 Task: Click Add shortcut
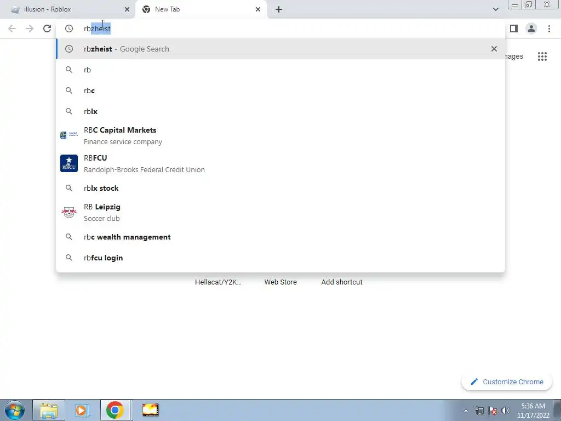pyautogui.click(x=342, y=282)
